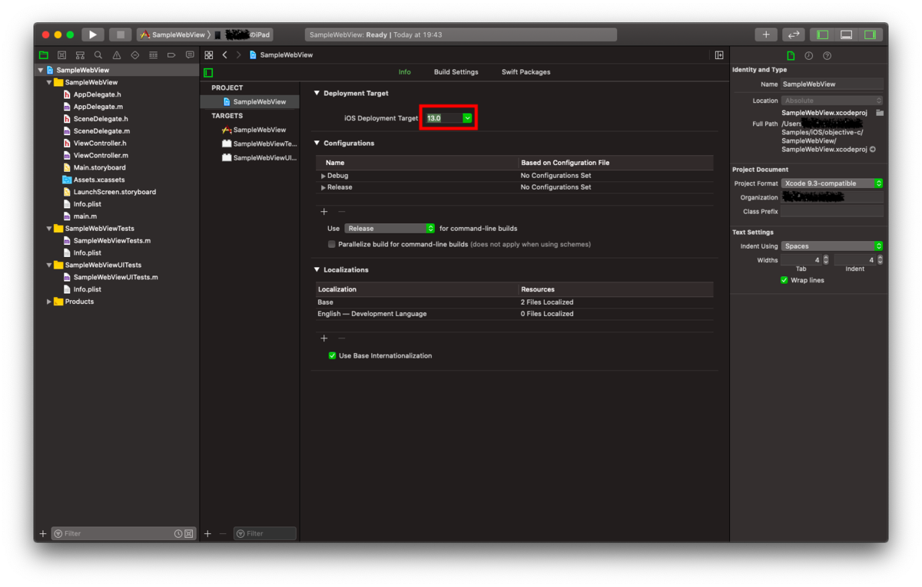Enable Parallelize build for command-line builds
This screenshot has width=922, height=587.
coord(332,244)
